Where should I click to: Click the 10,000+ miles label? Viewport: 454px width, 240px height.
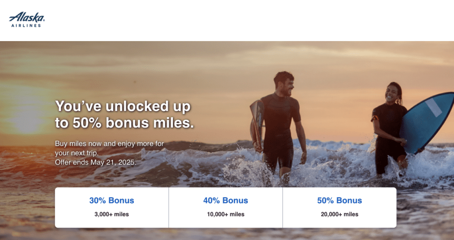click(x=226, y=214)
